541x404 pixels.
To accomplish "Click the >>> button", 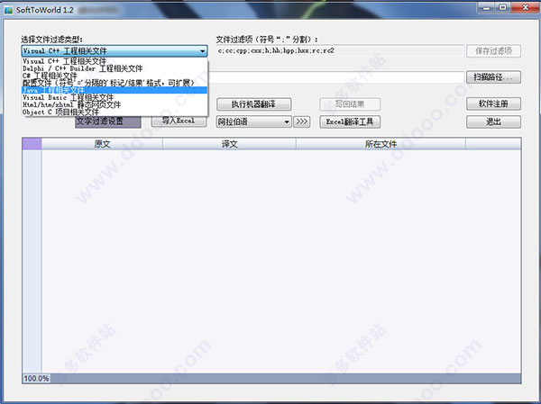I will click(301, 121).
